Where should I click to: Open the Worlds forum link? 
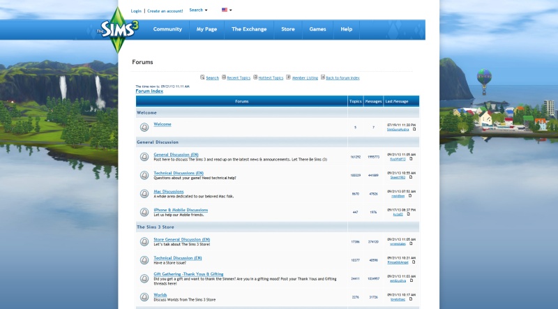(160, 295)
